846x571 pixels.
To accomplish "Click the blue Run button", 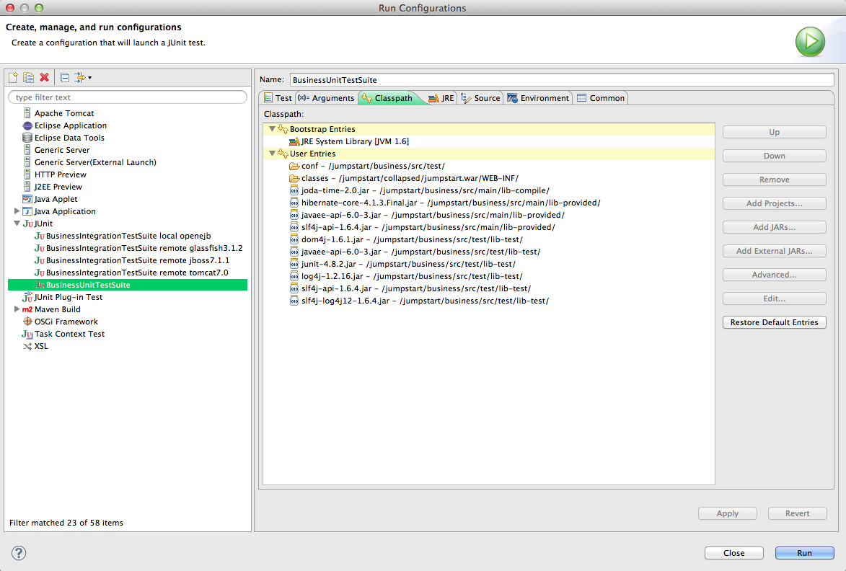I will click(x=804, y=553).
